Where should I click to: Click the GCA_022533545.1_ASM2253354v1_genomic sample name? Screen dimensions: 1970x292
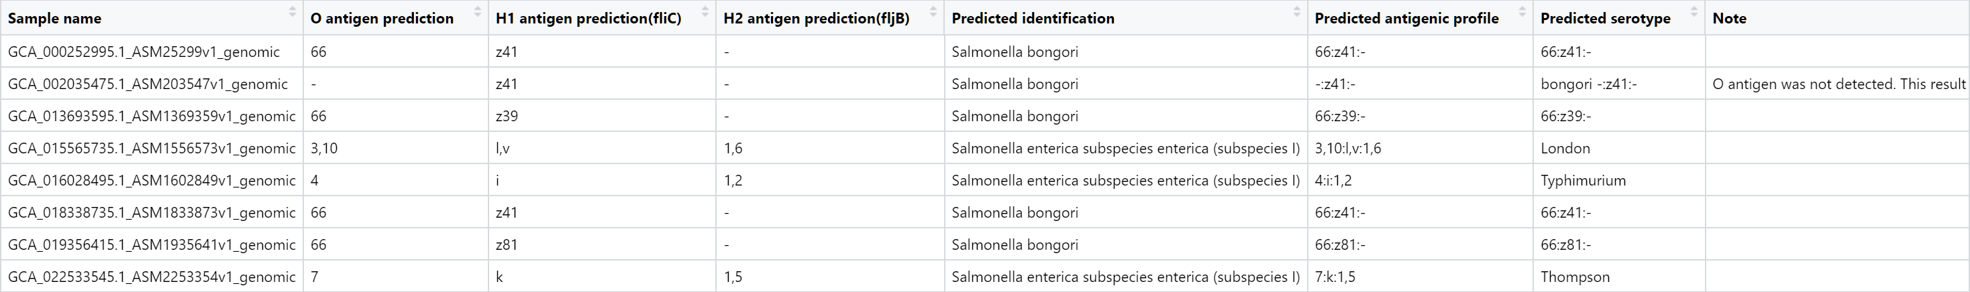point(152,277)
